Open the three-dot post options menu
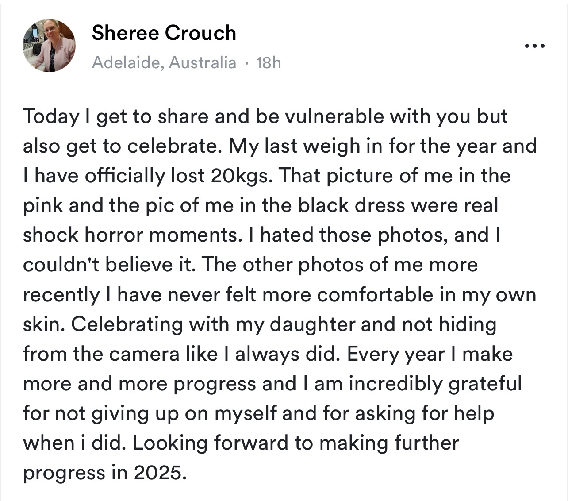The width and height of the screenshot is (568, 501). pos(534,46)
